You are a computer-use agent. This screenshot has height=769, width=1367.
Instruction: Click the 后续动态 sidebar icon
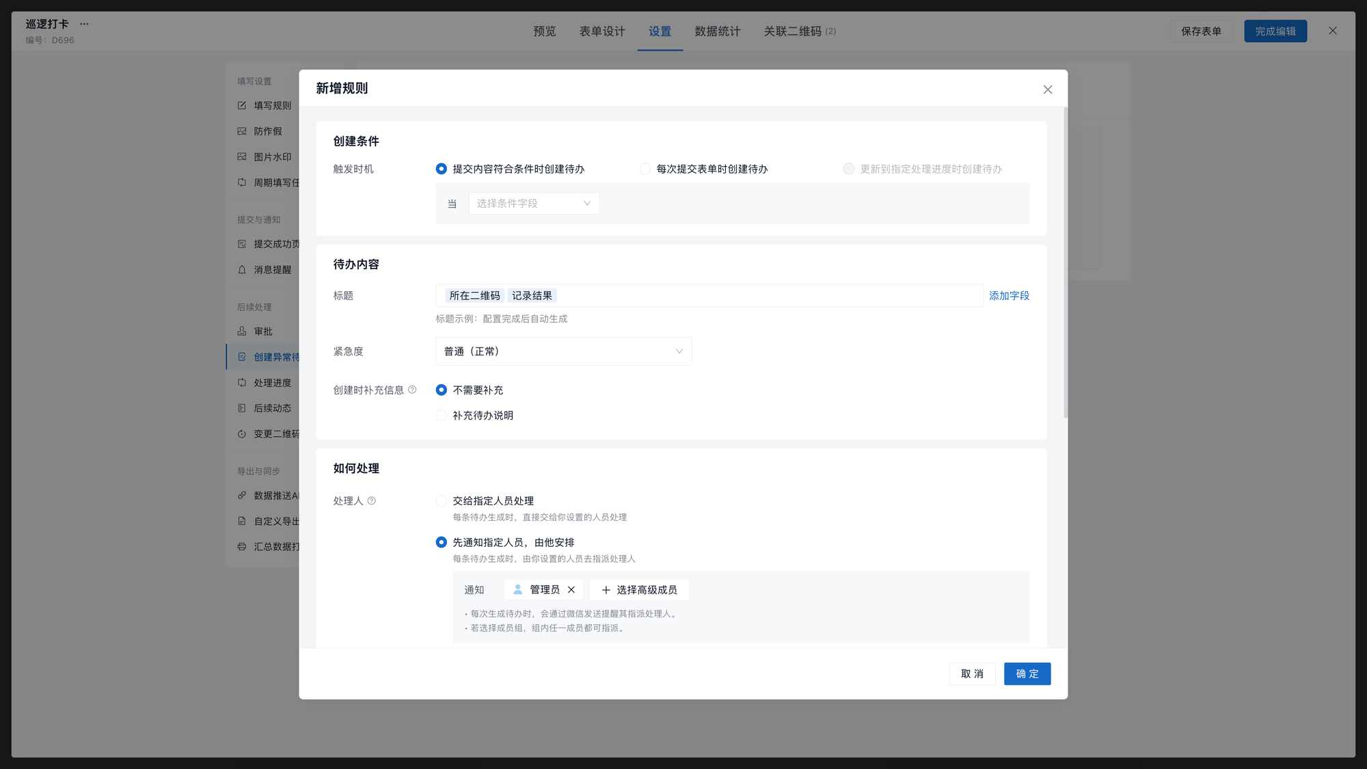pos(242,408)
